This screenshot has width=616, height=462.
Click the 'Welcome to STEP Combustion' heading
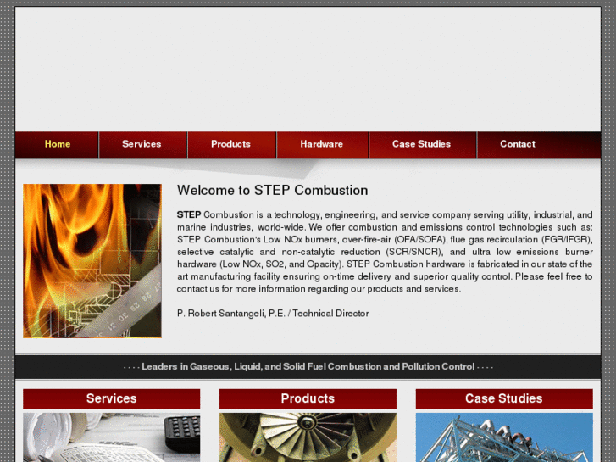[x=272, y=190]
